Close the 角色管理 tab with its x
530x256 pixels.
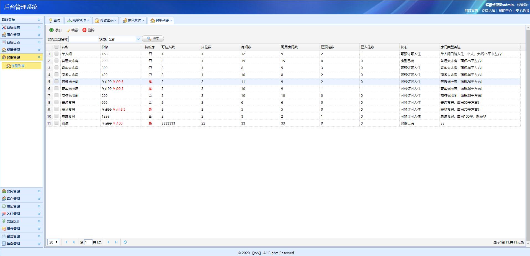pos(143,21)
